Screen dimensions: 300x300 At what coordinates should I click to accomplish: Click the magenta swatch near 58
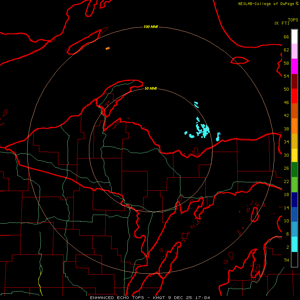click(294, 66)
